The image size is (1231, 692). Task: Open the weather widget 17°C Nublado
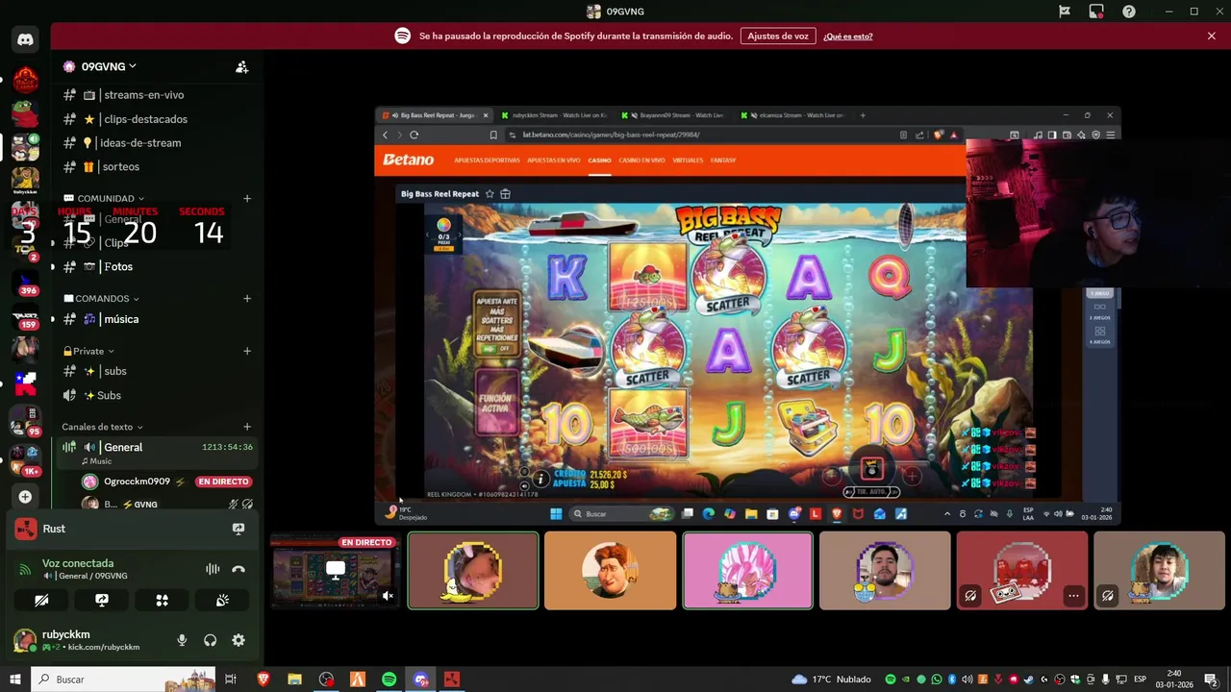[x=831, y=680]
